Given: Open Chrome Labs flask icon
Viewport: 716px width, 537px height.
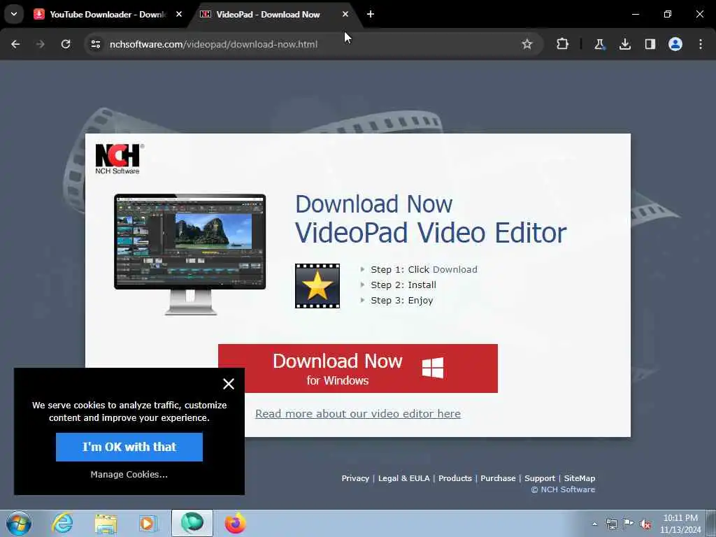Looking at the screenshot, I should pos(599,44).
